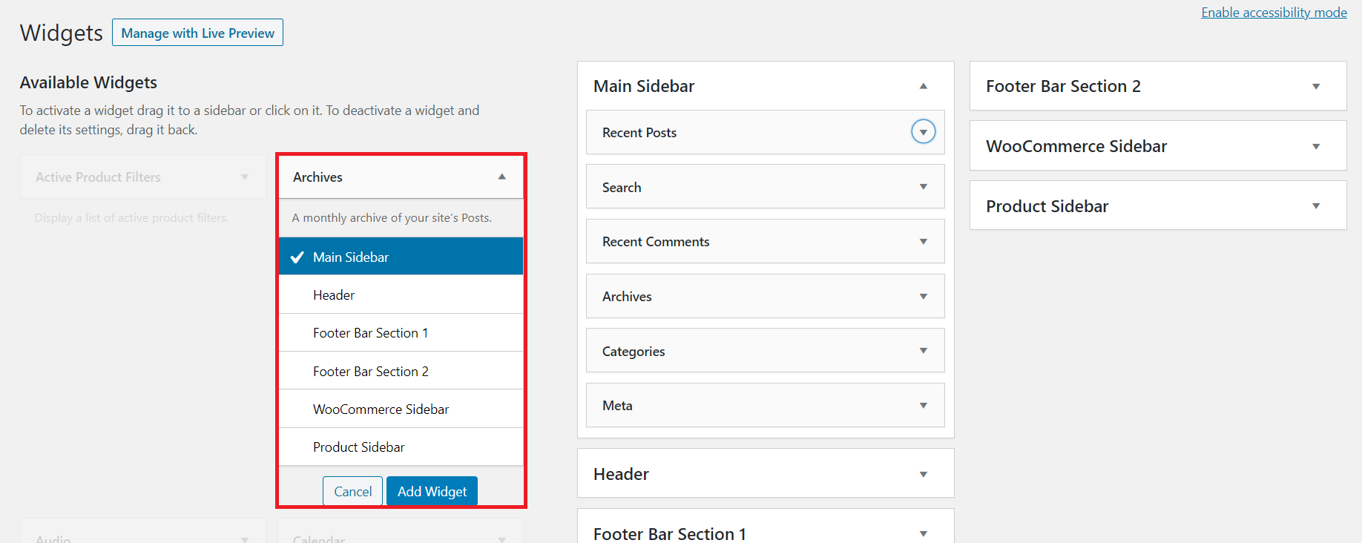Click the Add Widget button
Screen dimensions: 1362x543
click(x=432, y=491)
